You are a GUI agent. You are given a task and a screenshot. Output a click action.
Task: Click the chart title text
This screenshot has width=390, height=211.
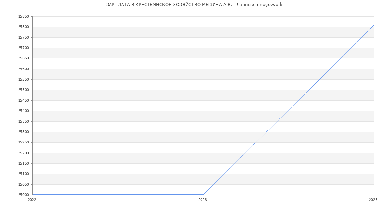pyautogui.click(x=194, y=5)
